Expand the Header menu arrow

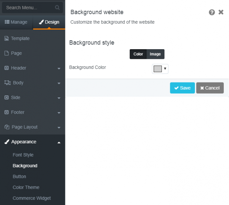point(59,68)
